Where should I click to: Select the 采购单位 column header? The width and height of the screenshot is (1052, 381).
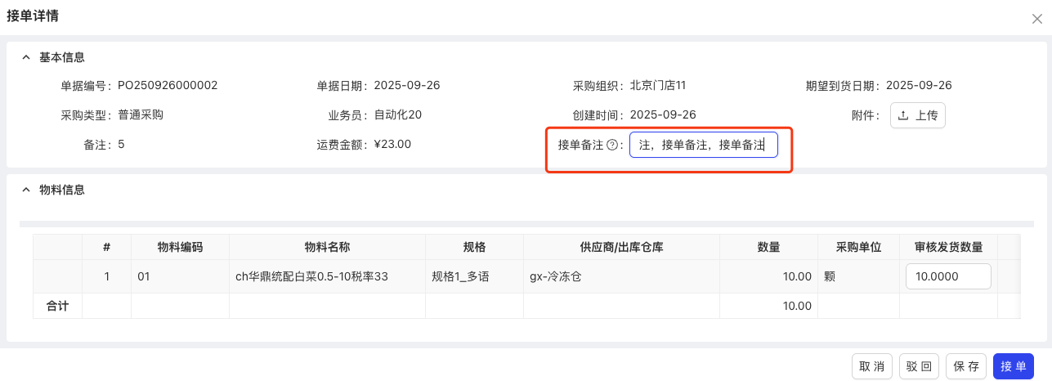coord(858,247)
